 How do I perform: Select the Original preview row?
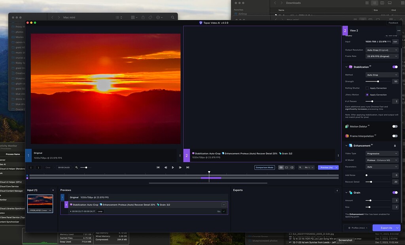(99, 197)
